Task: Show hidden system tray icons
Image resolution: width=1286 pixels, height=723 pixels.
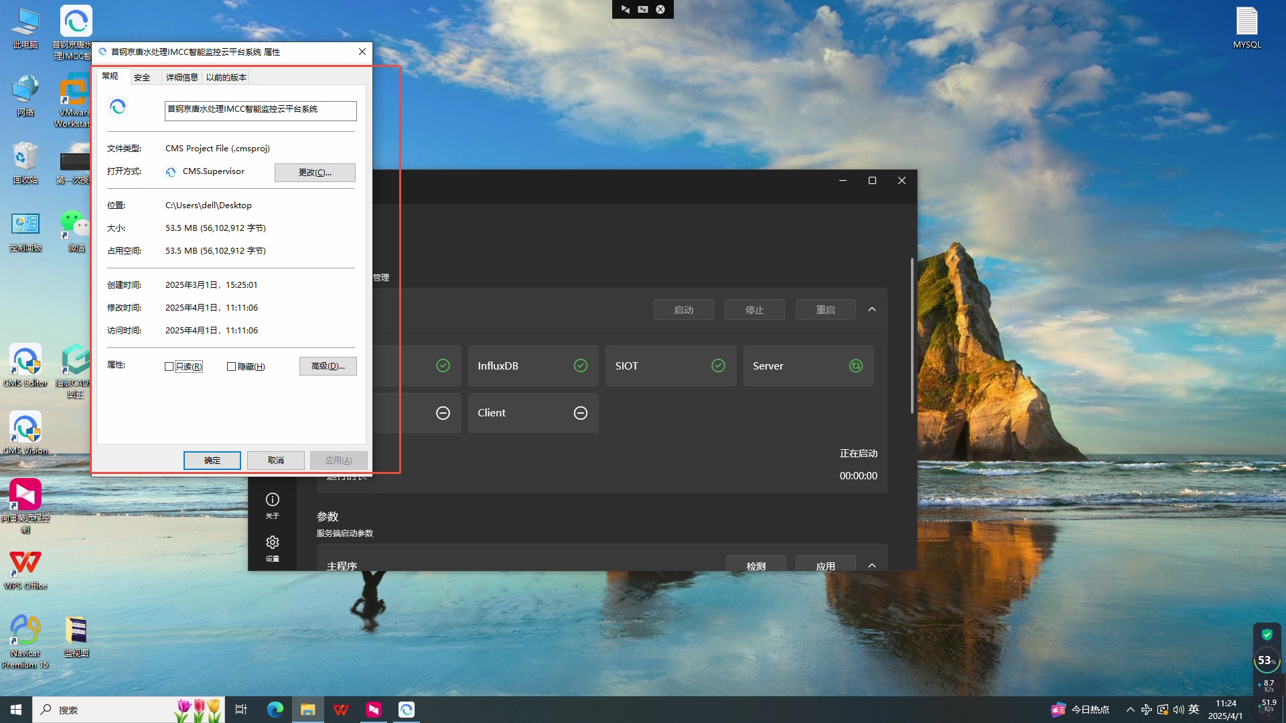Action: 1131,710
